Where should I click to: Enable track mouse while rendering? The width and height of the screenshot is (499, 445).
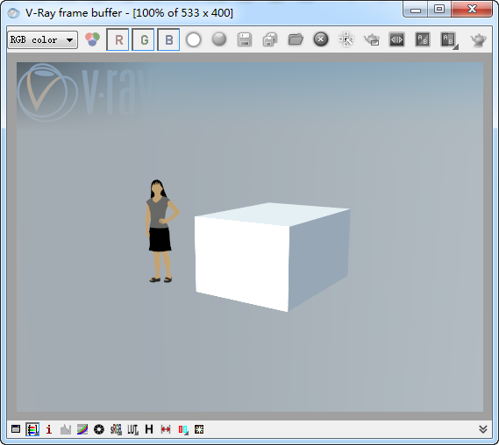[x=346, y=39]
